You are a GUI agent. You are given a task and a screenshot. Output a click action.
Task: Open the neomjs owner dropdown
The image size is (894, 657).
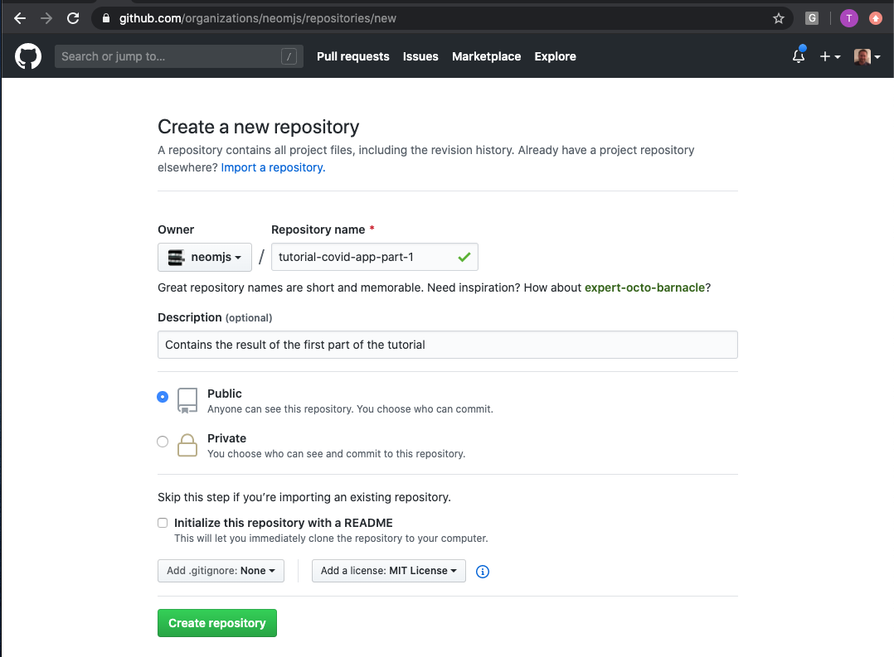204,257
